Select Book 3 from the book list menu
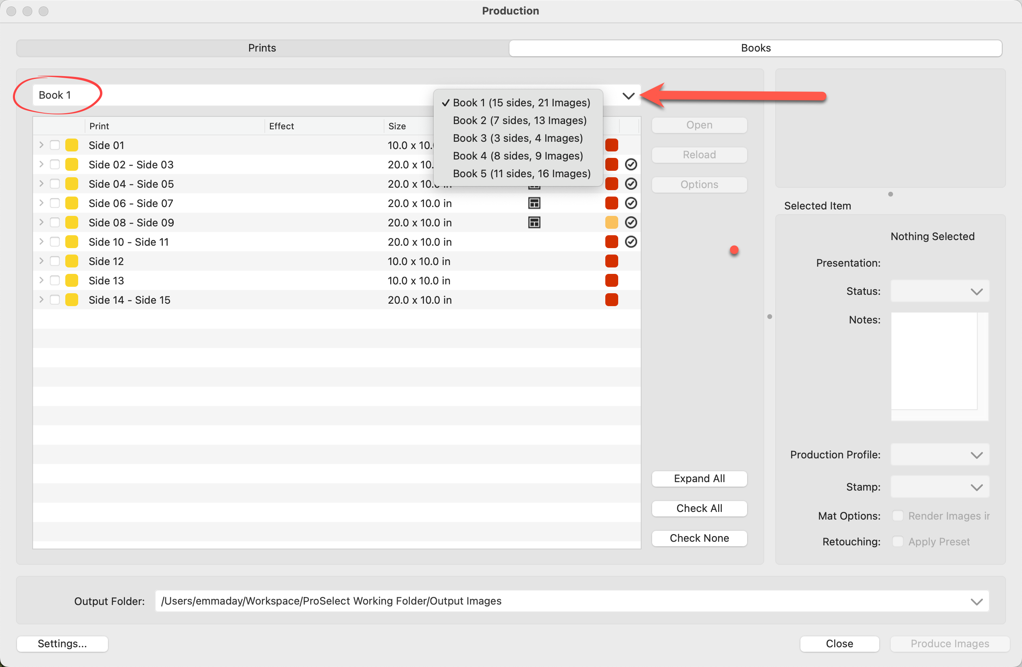Image resolution: width=1022 pixels, height=667 pixels. click(517, 138)
